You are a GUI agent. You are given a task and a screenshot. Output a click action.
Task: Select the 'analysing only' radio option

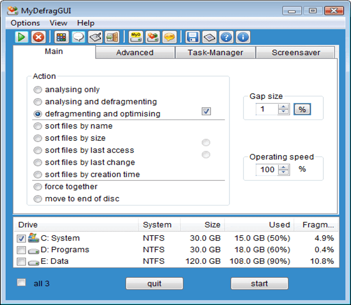[x=38, y=90]
